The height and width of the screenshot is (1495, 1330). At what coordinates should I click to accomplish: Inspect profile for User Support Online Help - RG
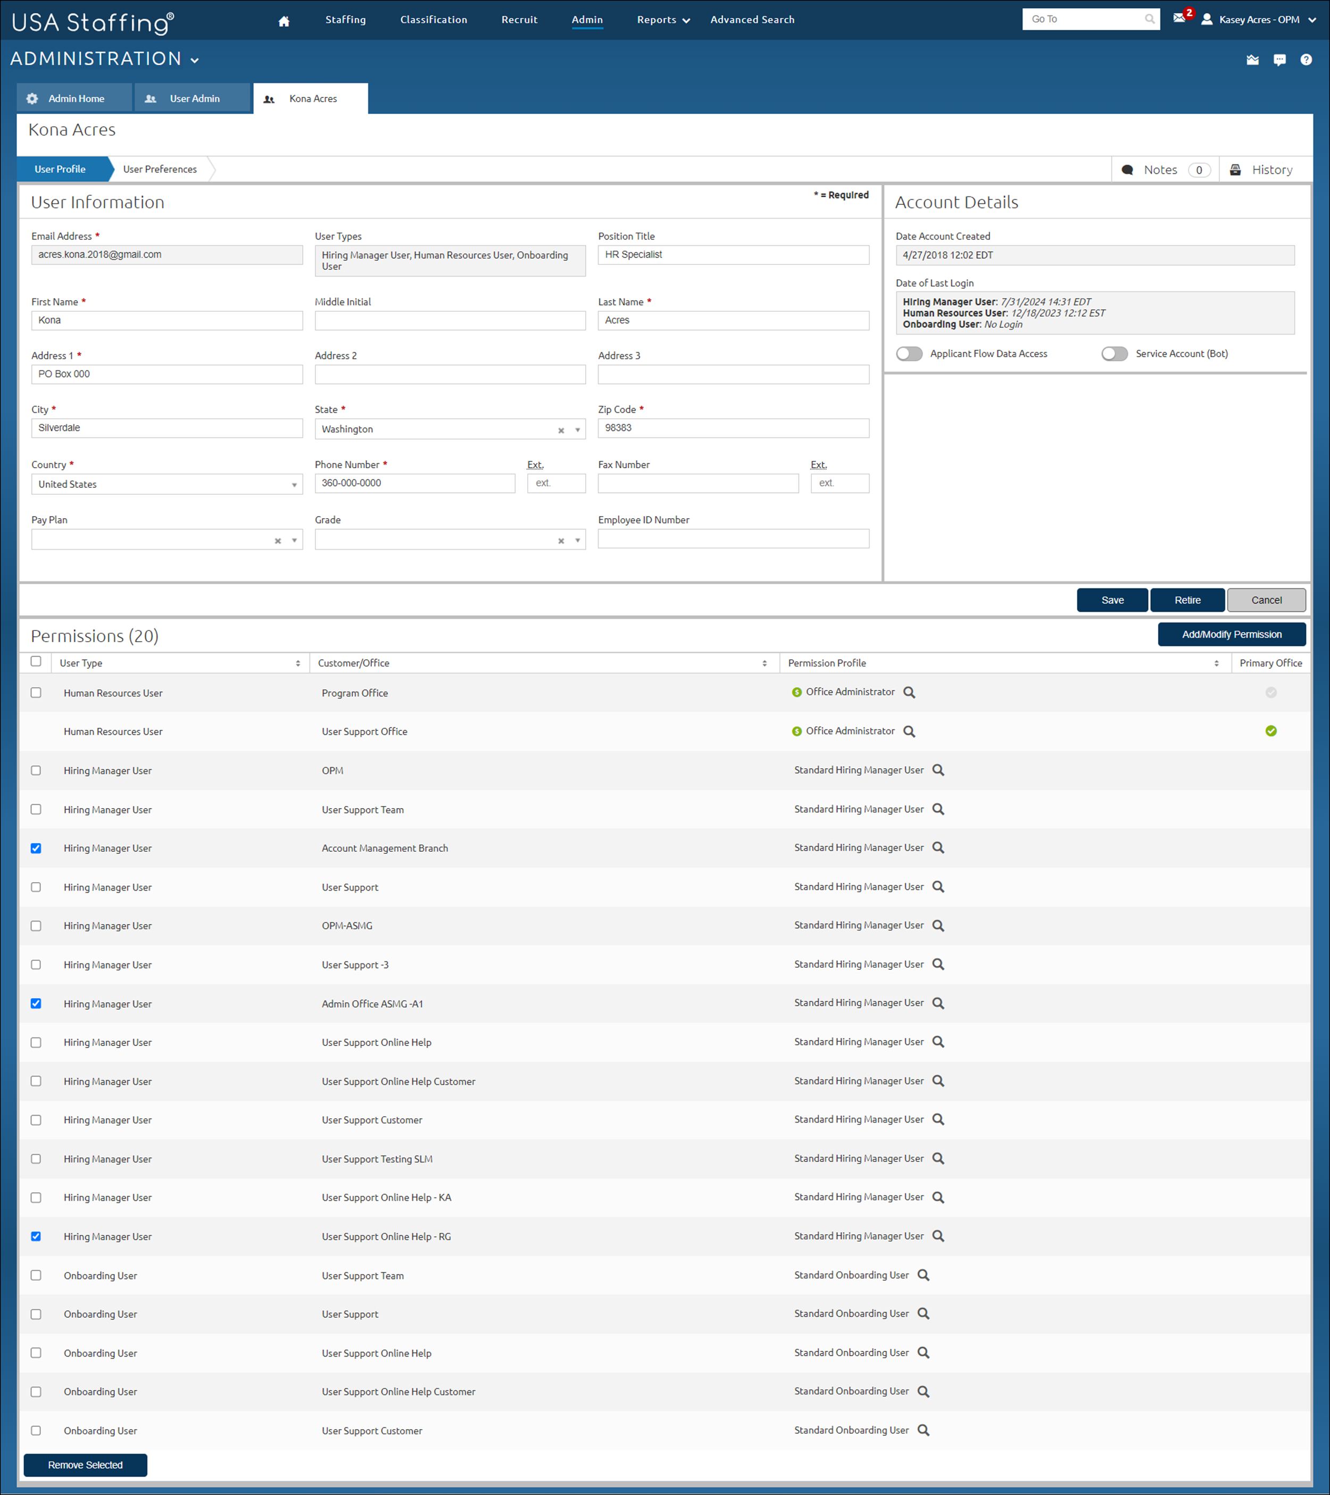click(938, 1236)
